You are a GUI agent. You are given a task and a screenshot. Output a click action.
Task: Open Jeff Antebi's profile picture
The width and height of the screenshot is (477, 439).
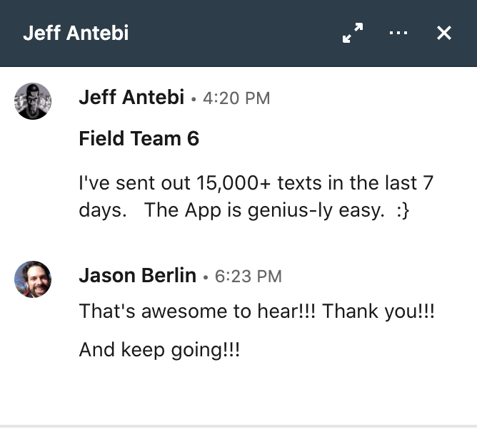pyautogui.click(x=33, y=101)
